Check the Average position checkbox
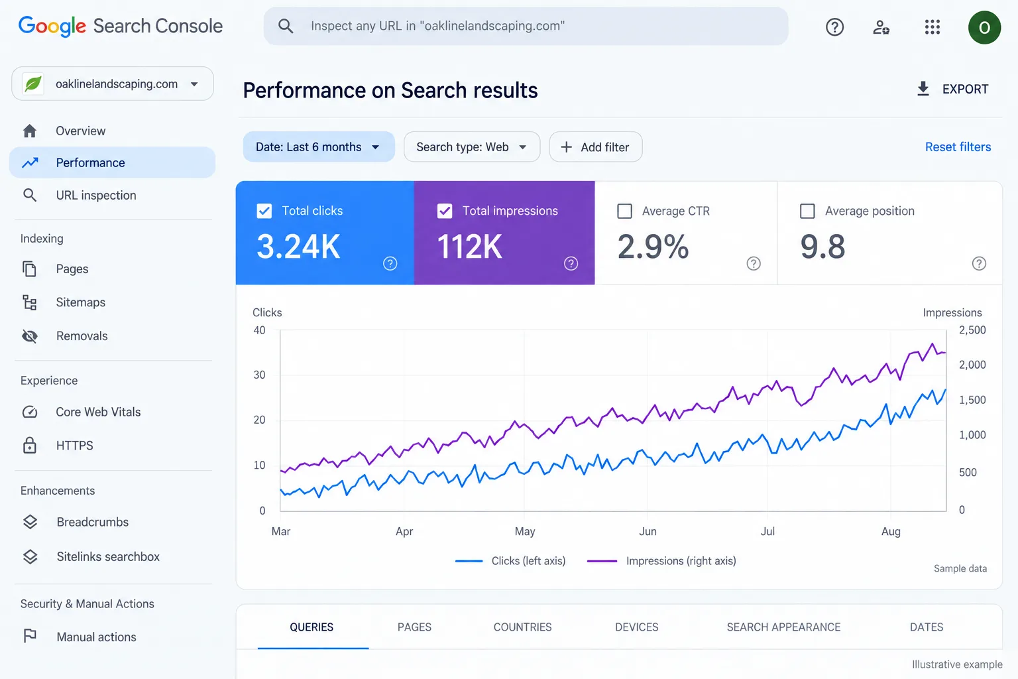1018x679 pixels. click(807, 211)
